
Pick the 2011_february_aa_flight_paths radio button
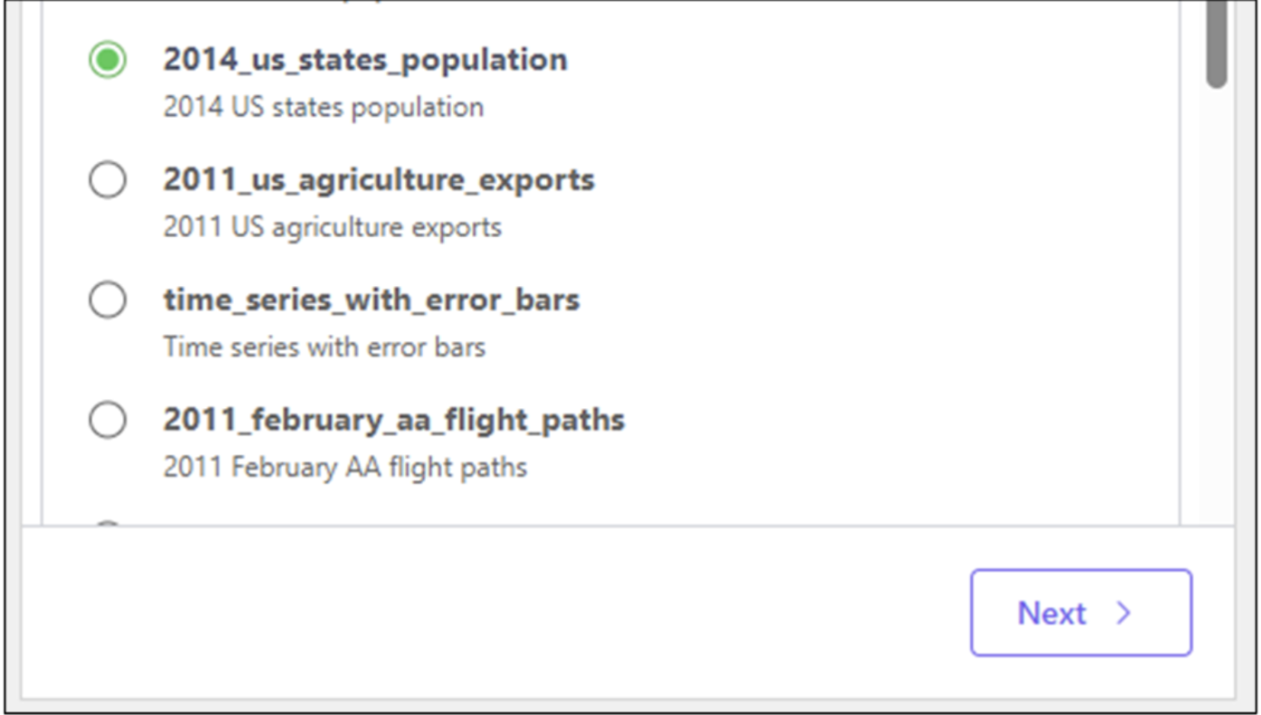(108, 420)
